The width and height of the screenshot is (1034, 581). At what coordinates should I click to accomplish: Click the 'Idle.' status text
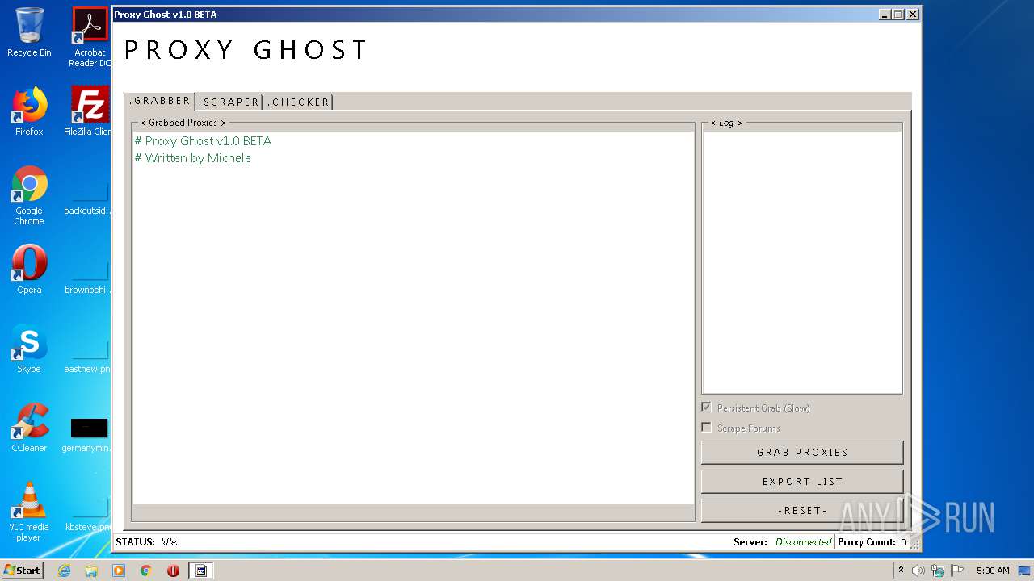point(169,542)
